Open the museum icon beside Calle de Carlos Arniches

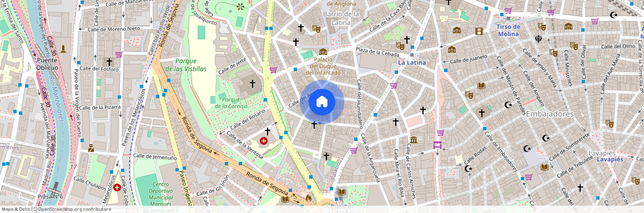[414, 140]
